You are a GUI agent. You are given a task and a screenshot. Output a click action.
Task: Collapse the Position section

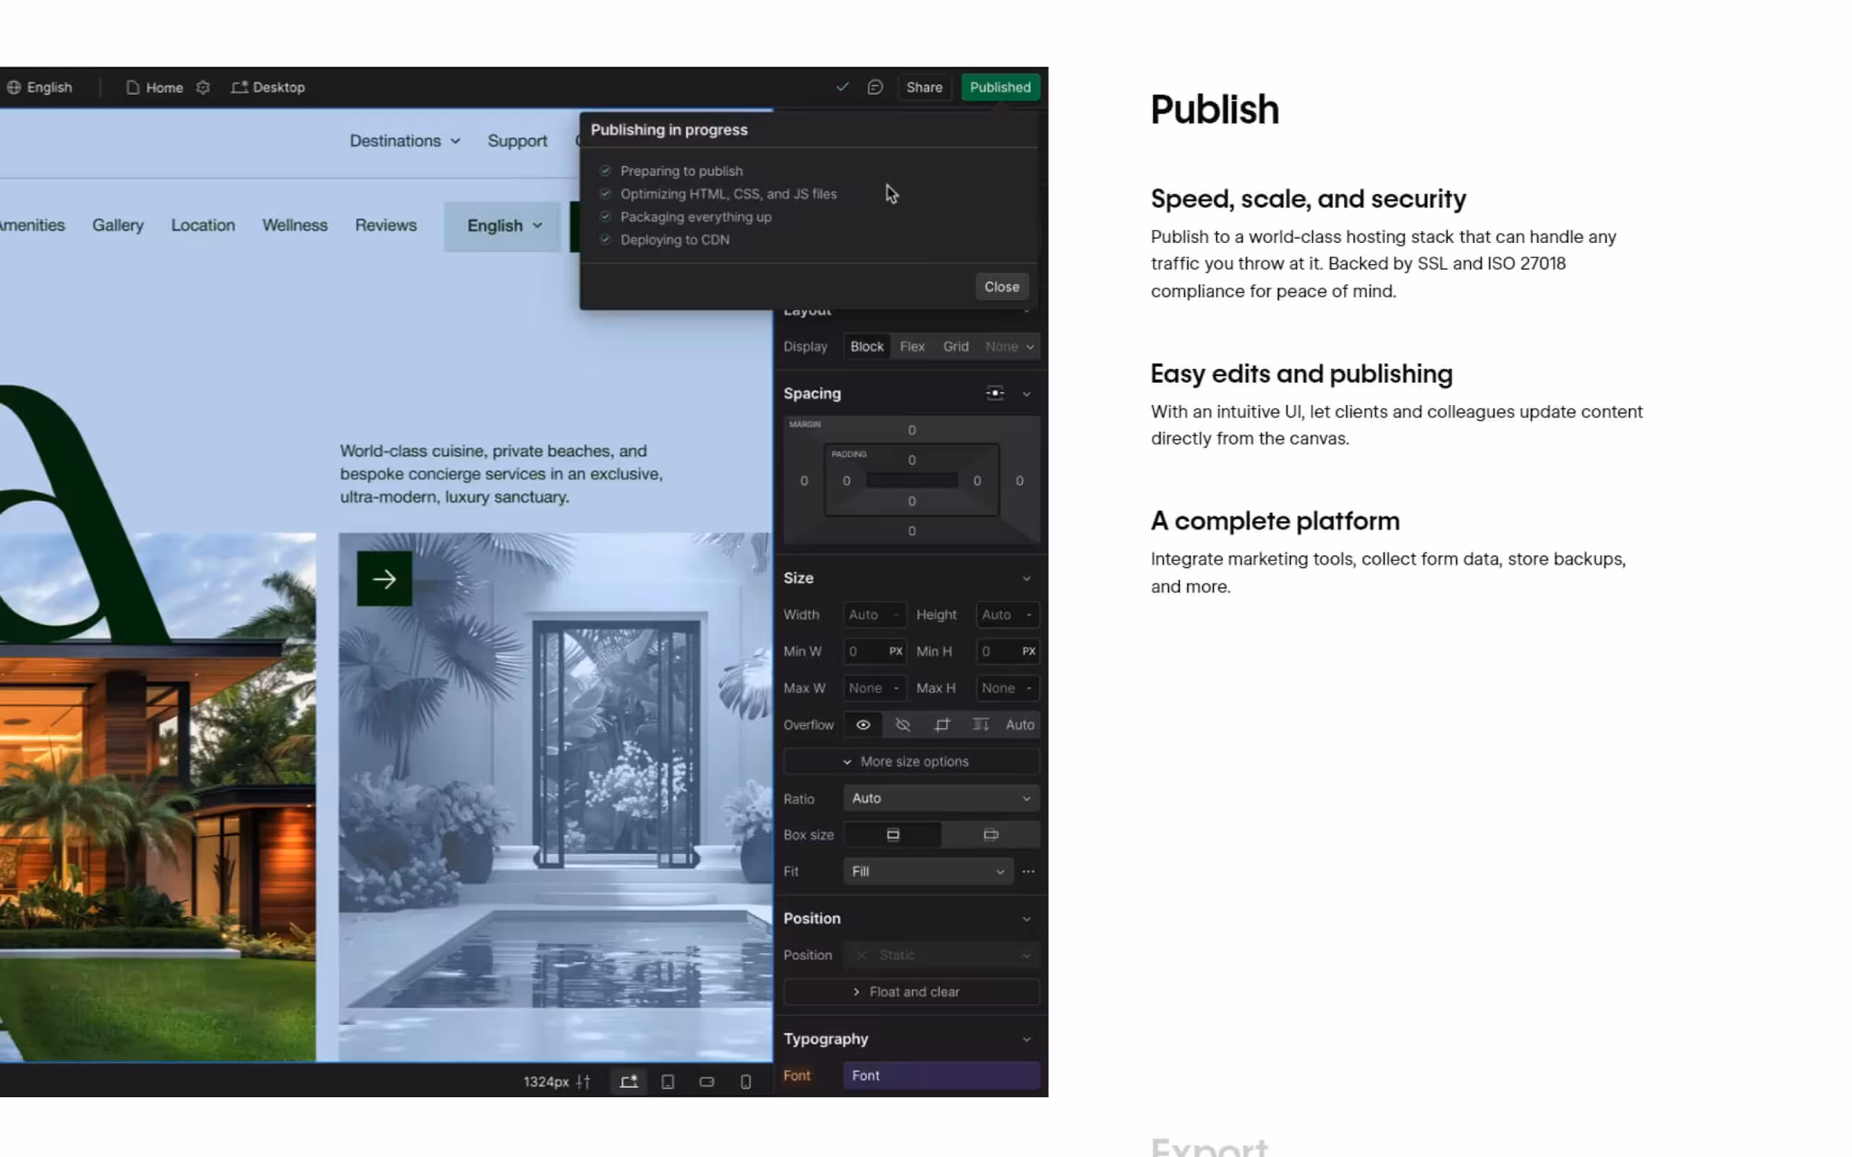(x=1027, y=918)
